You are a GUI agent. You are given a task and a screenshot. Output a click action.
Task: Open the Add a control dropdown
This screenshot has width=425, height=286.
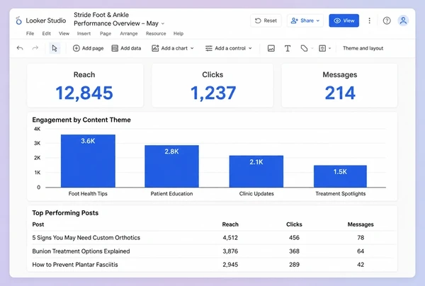point(229,48)
